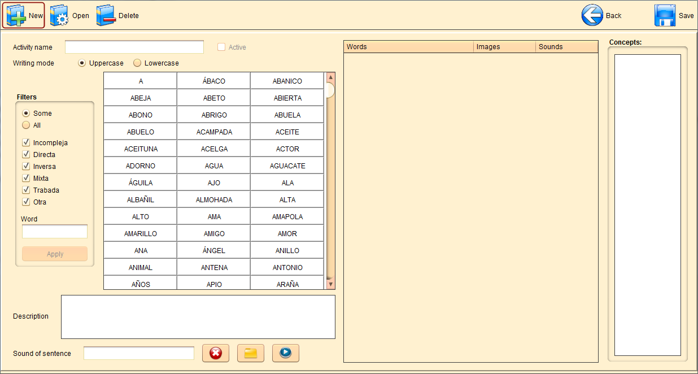Screen dimensions: 698x374
Task: Open an existing activity via Open icon
Action: [59, 16]
